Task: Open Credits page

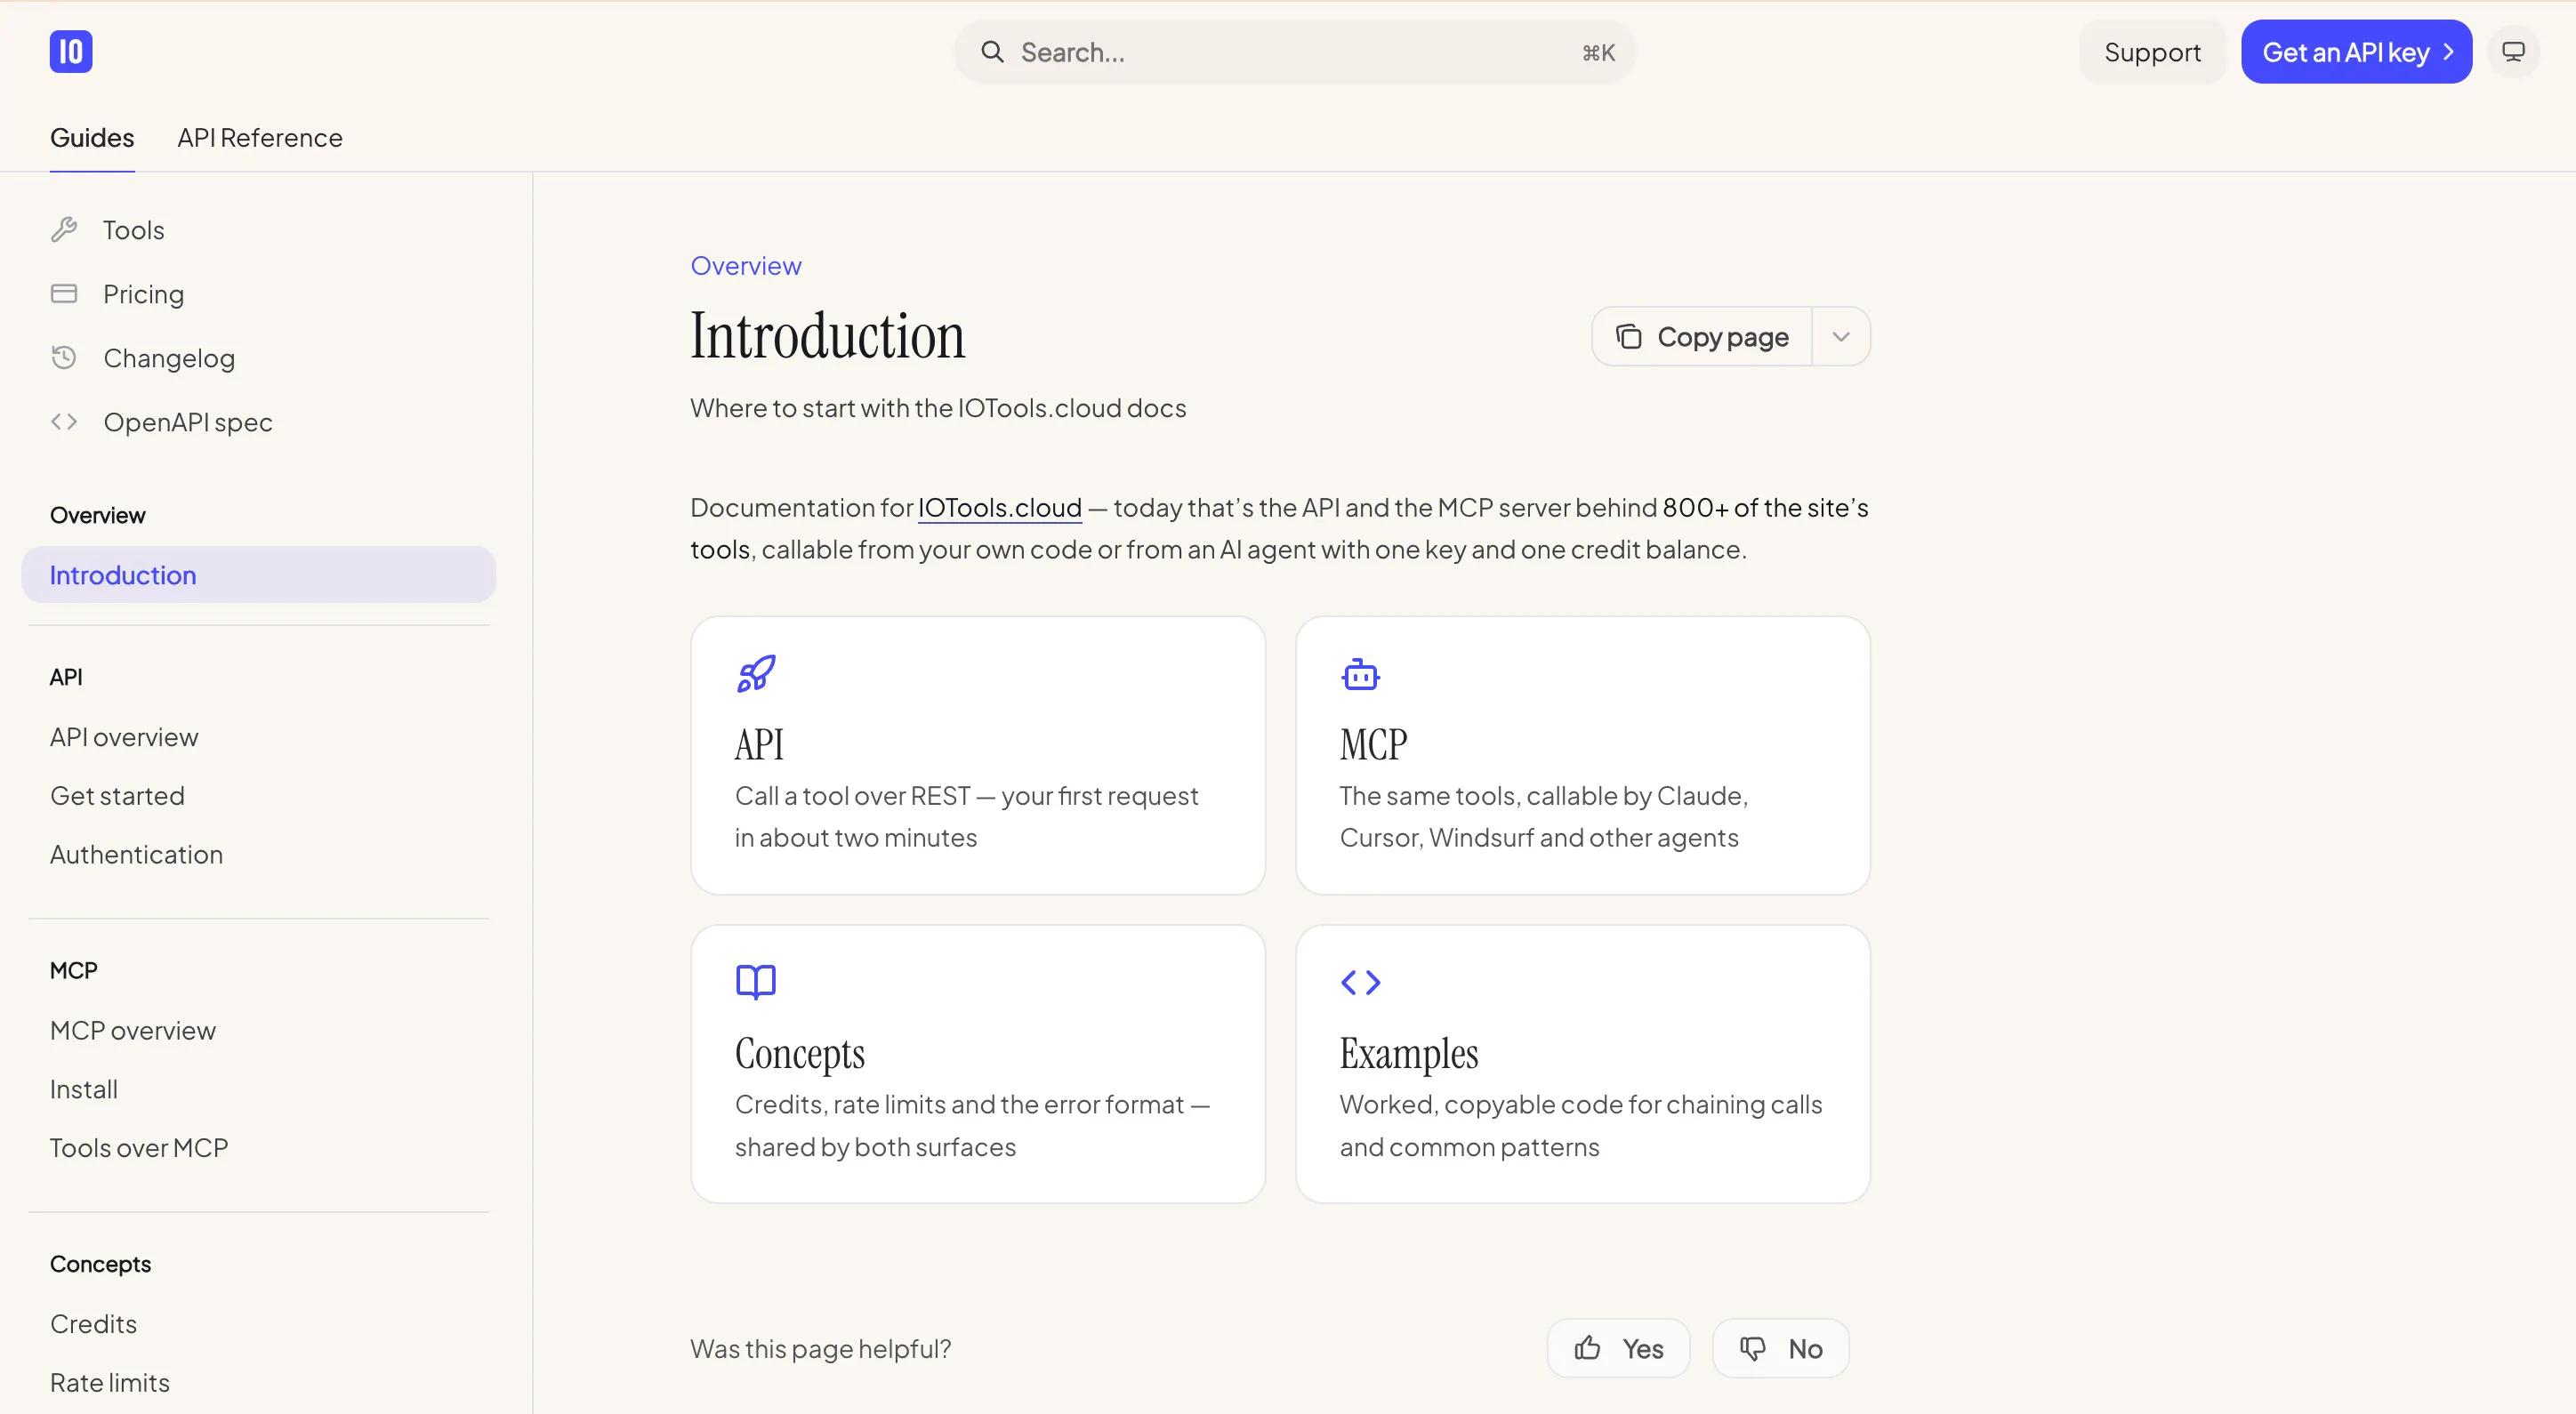Action: point(93,1324)
